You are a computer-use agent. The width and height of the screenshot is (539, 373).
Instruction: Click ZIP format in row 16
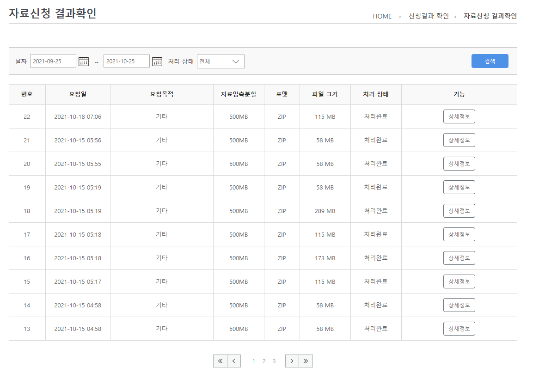(282, 258)
